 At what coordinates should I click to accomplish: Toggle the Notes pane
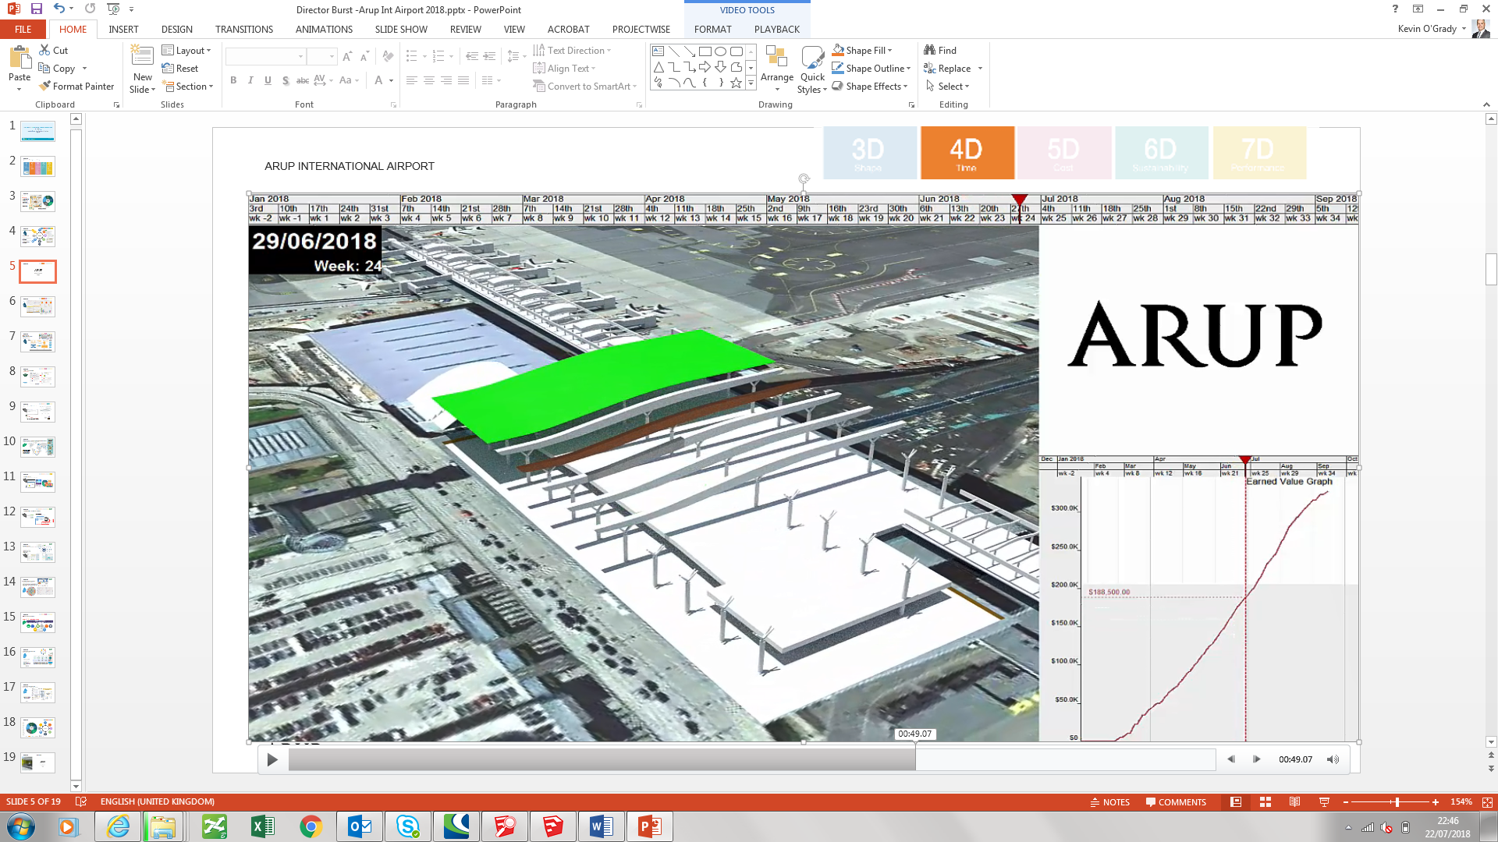click(x=1109, y=802)
